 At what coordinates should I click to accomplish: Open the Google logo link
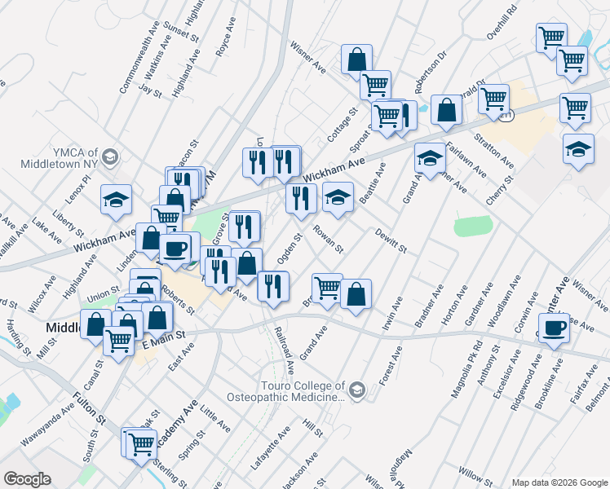[x=27, y=479]
